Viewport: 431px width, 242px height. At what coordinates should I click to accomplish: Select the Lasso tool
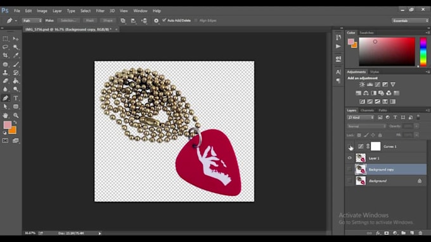point(5,47)
